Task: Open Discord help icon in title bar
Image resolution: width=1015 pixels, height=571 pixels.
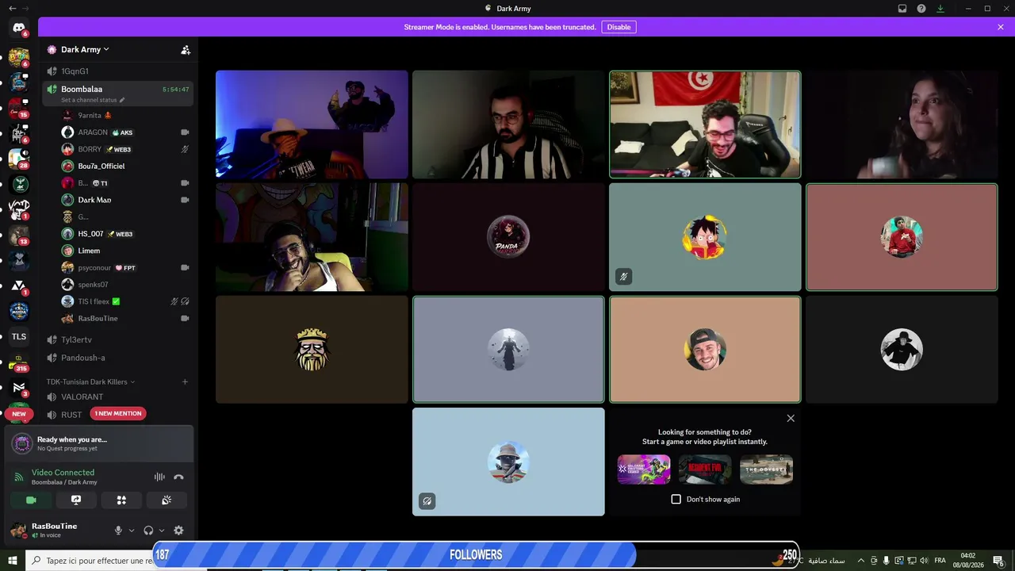Action: pyautogui.click(x=921, y=9)
